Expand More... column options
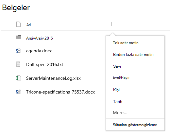 [120, 112]
